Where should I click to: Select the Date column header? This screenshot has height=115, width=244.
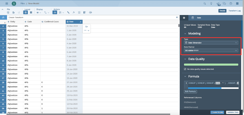tap(74, 22)
